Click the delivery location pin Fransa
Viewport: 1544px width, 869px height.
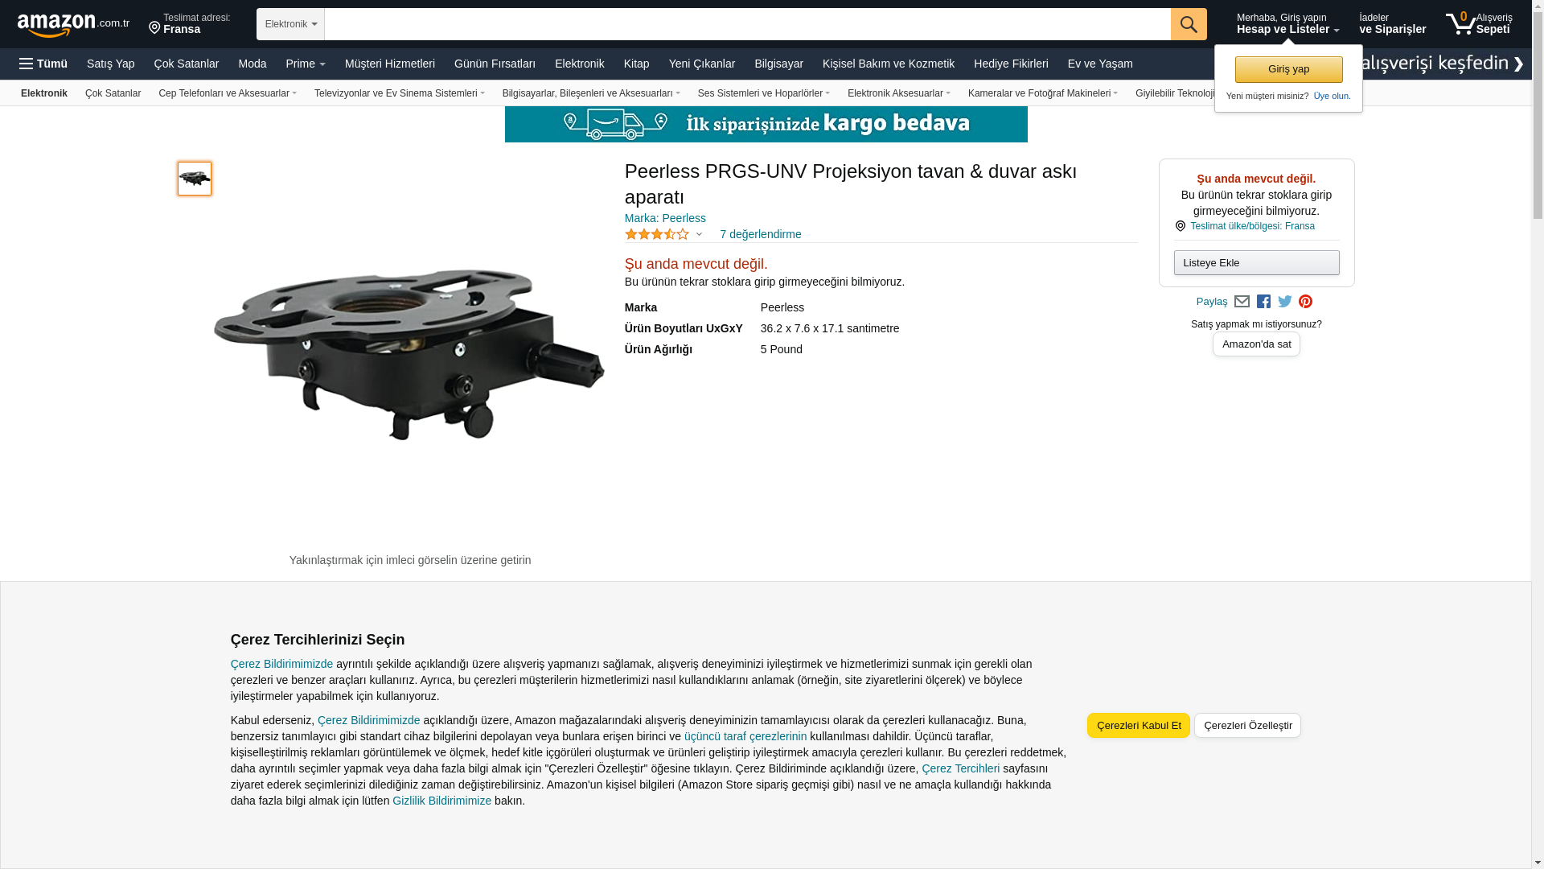tap(190, 24)
